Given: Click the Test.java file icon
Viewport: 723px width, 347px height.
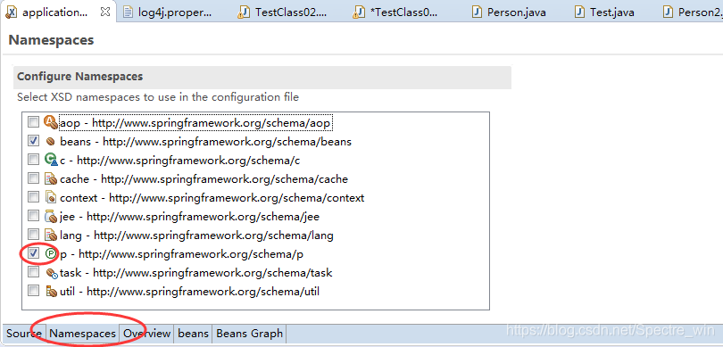Looking at the screenshot, I should (x=580, y=12).
